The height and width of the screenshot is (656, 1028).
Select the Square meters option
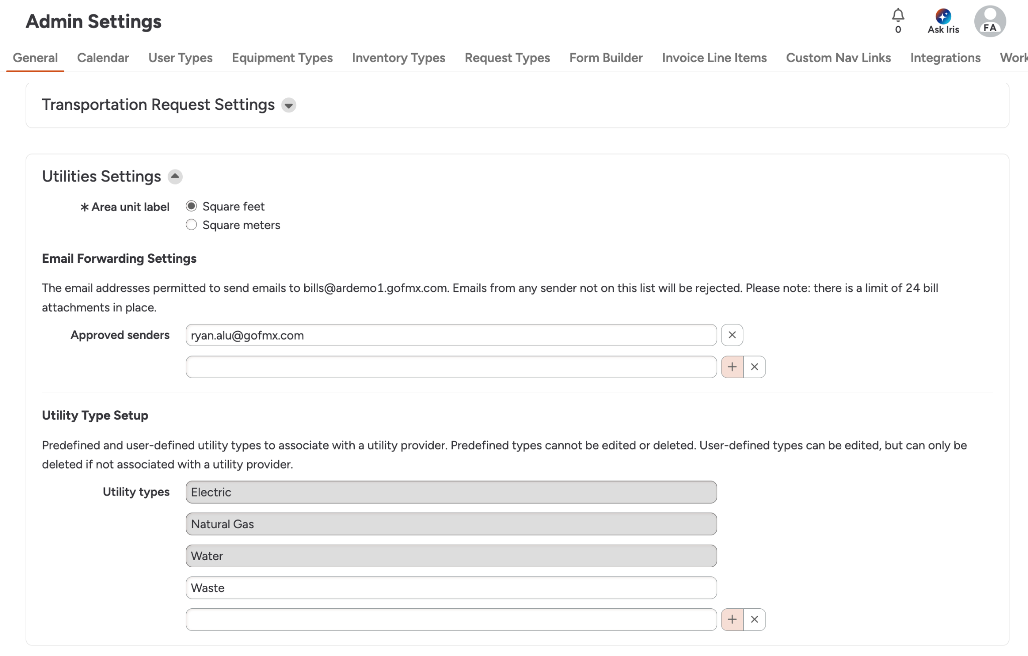click(191, 225)
